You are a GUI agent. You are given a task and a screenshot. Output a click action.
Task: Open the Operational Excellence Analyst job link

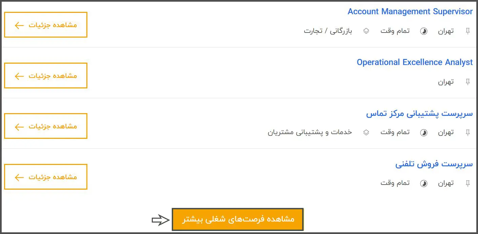pos(414,62)
